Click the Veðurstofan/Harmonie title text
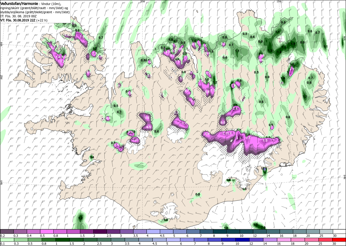 [x=19, y=3]
